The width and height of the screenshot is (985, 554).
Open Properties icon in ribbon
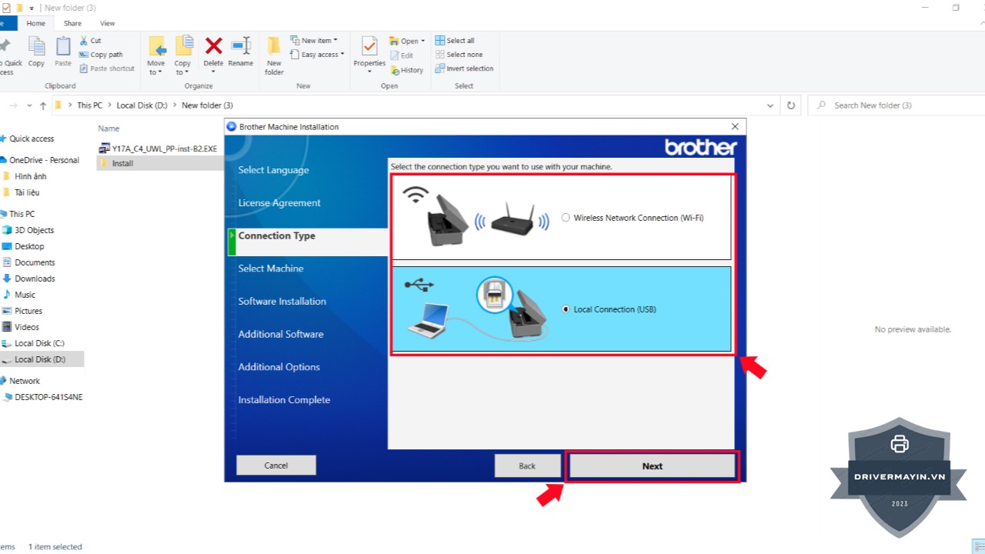click(369, 48)
